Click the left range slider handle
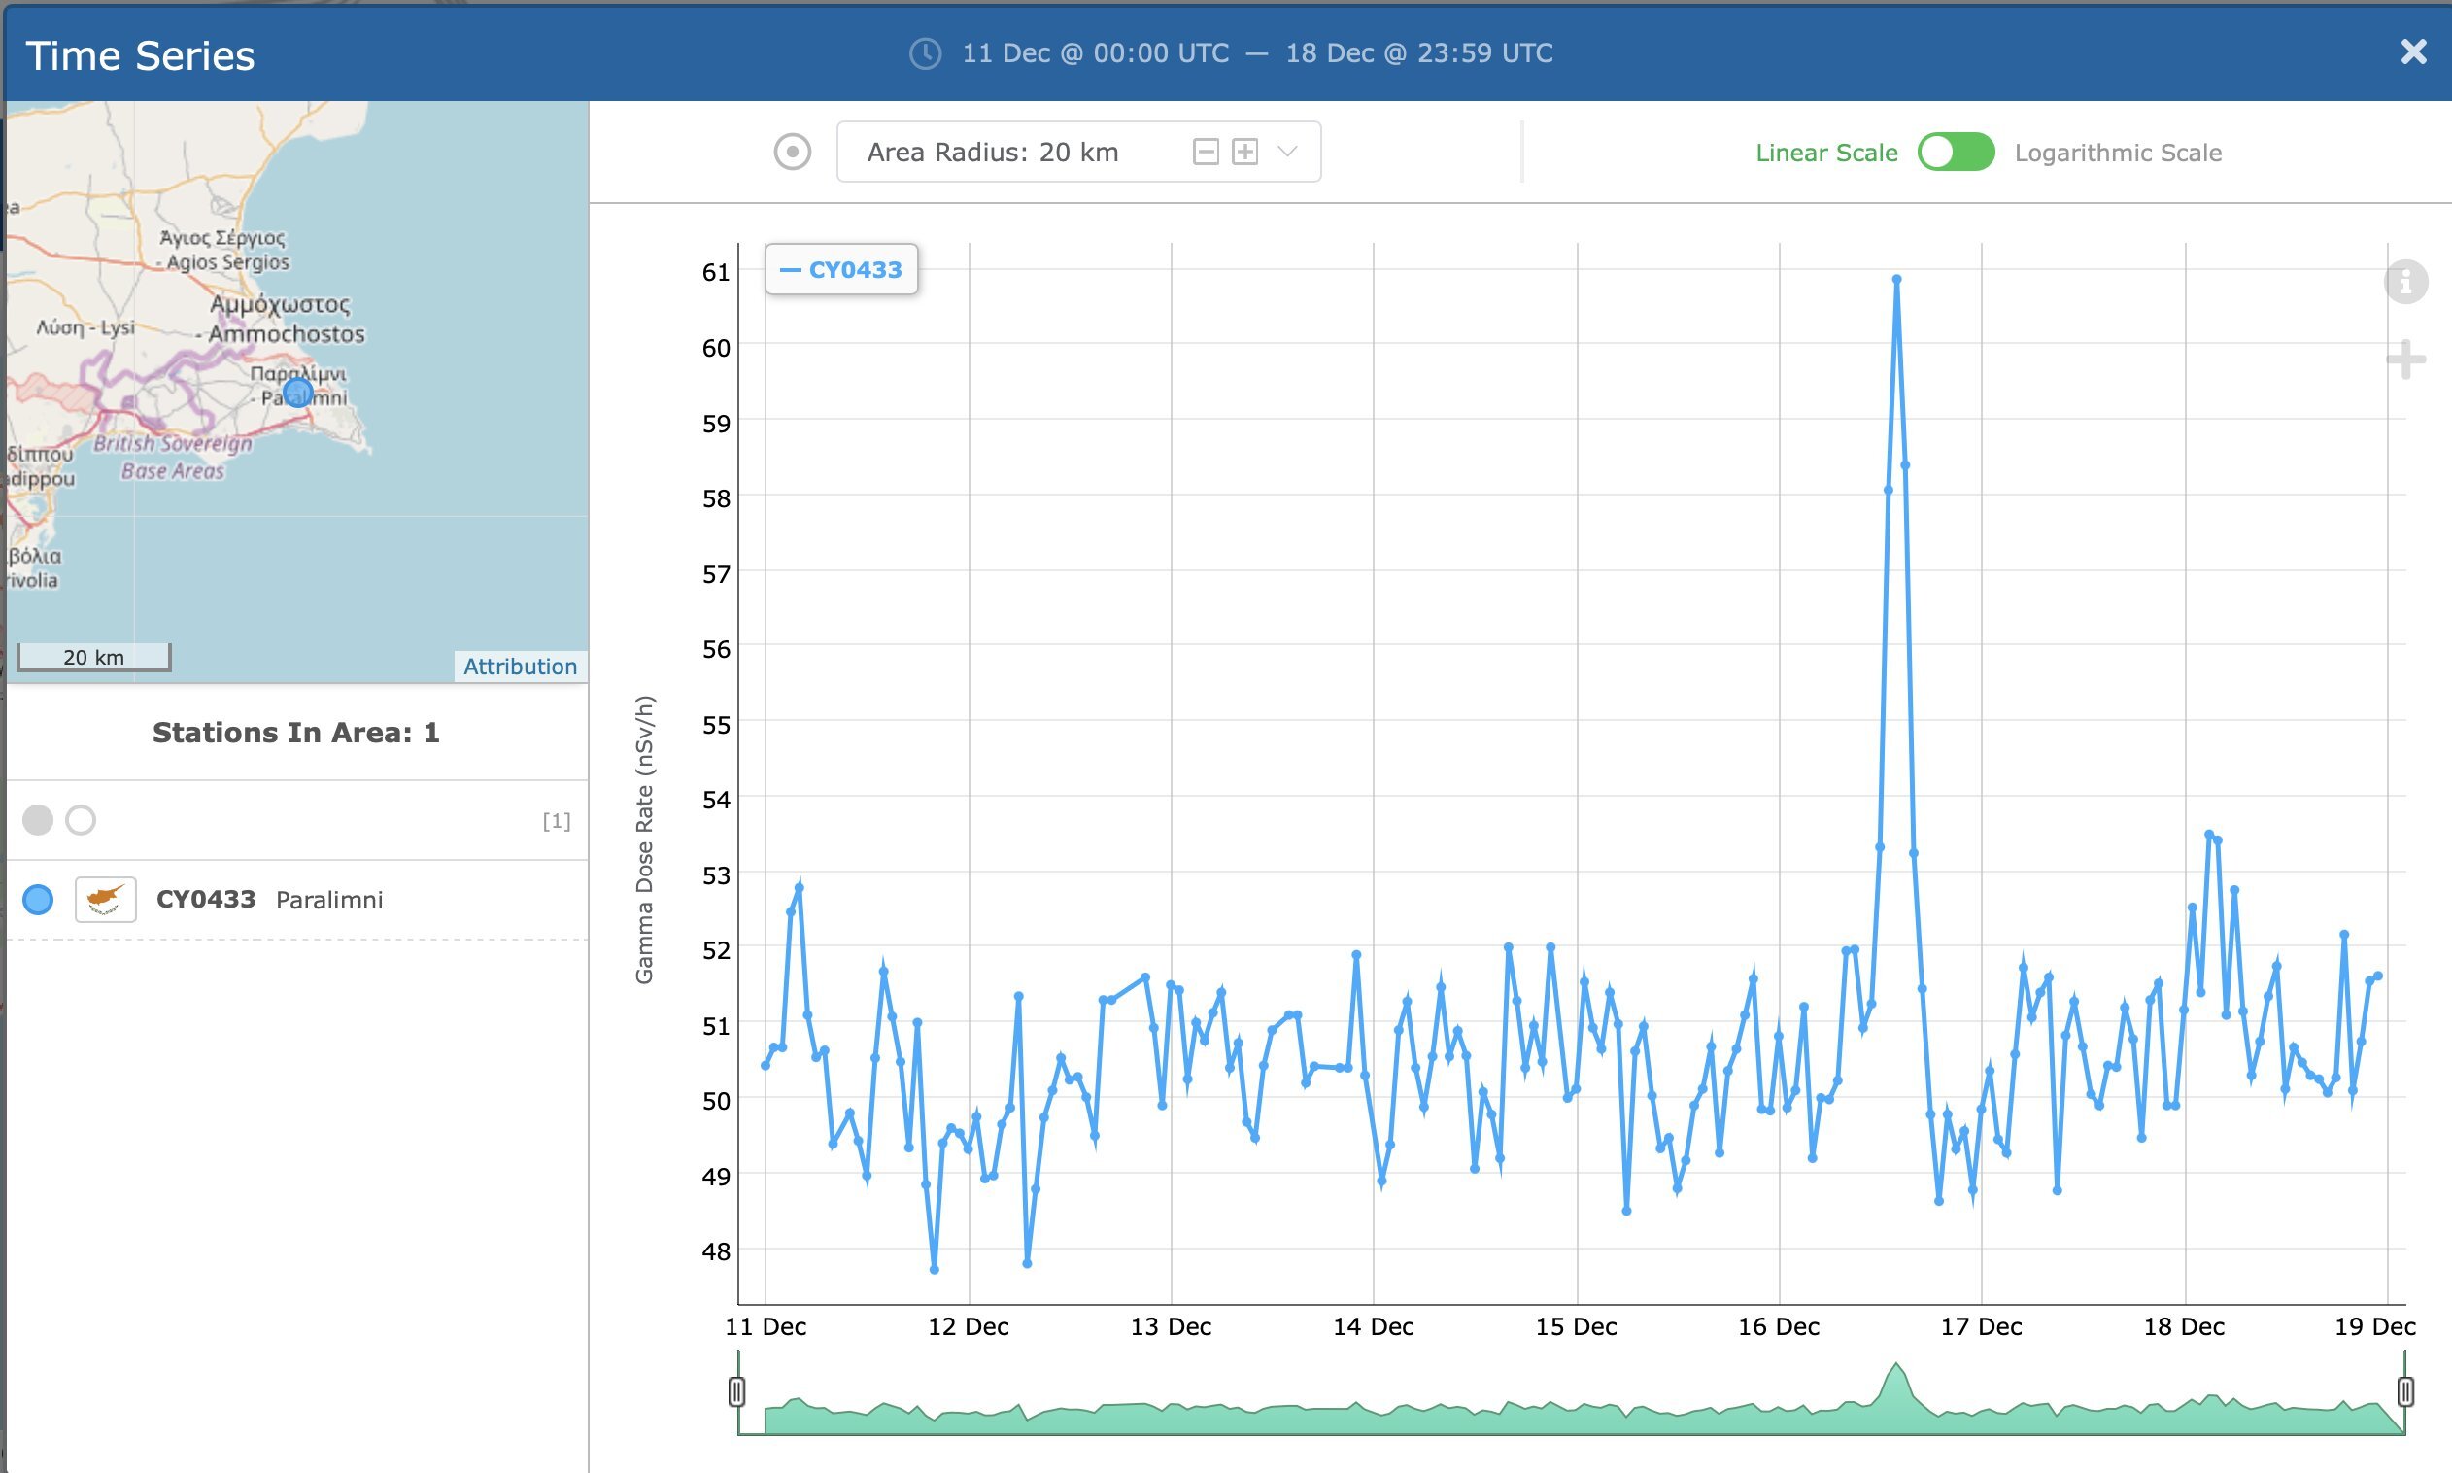2452x1473 pixels. (736, 1391)
